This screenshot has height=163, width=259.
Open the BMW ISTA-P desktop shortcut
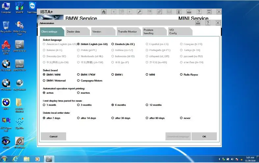(19, 65)
